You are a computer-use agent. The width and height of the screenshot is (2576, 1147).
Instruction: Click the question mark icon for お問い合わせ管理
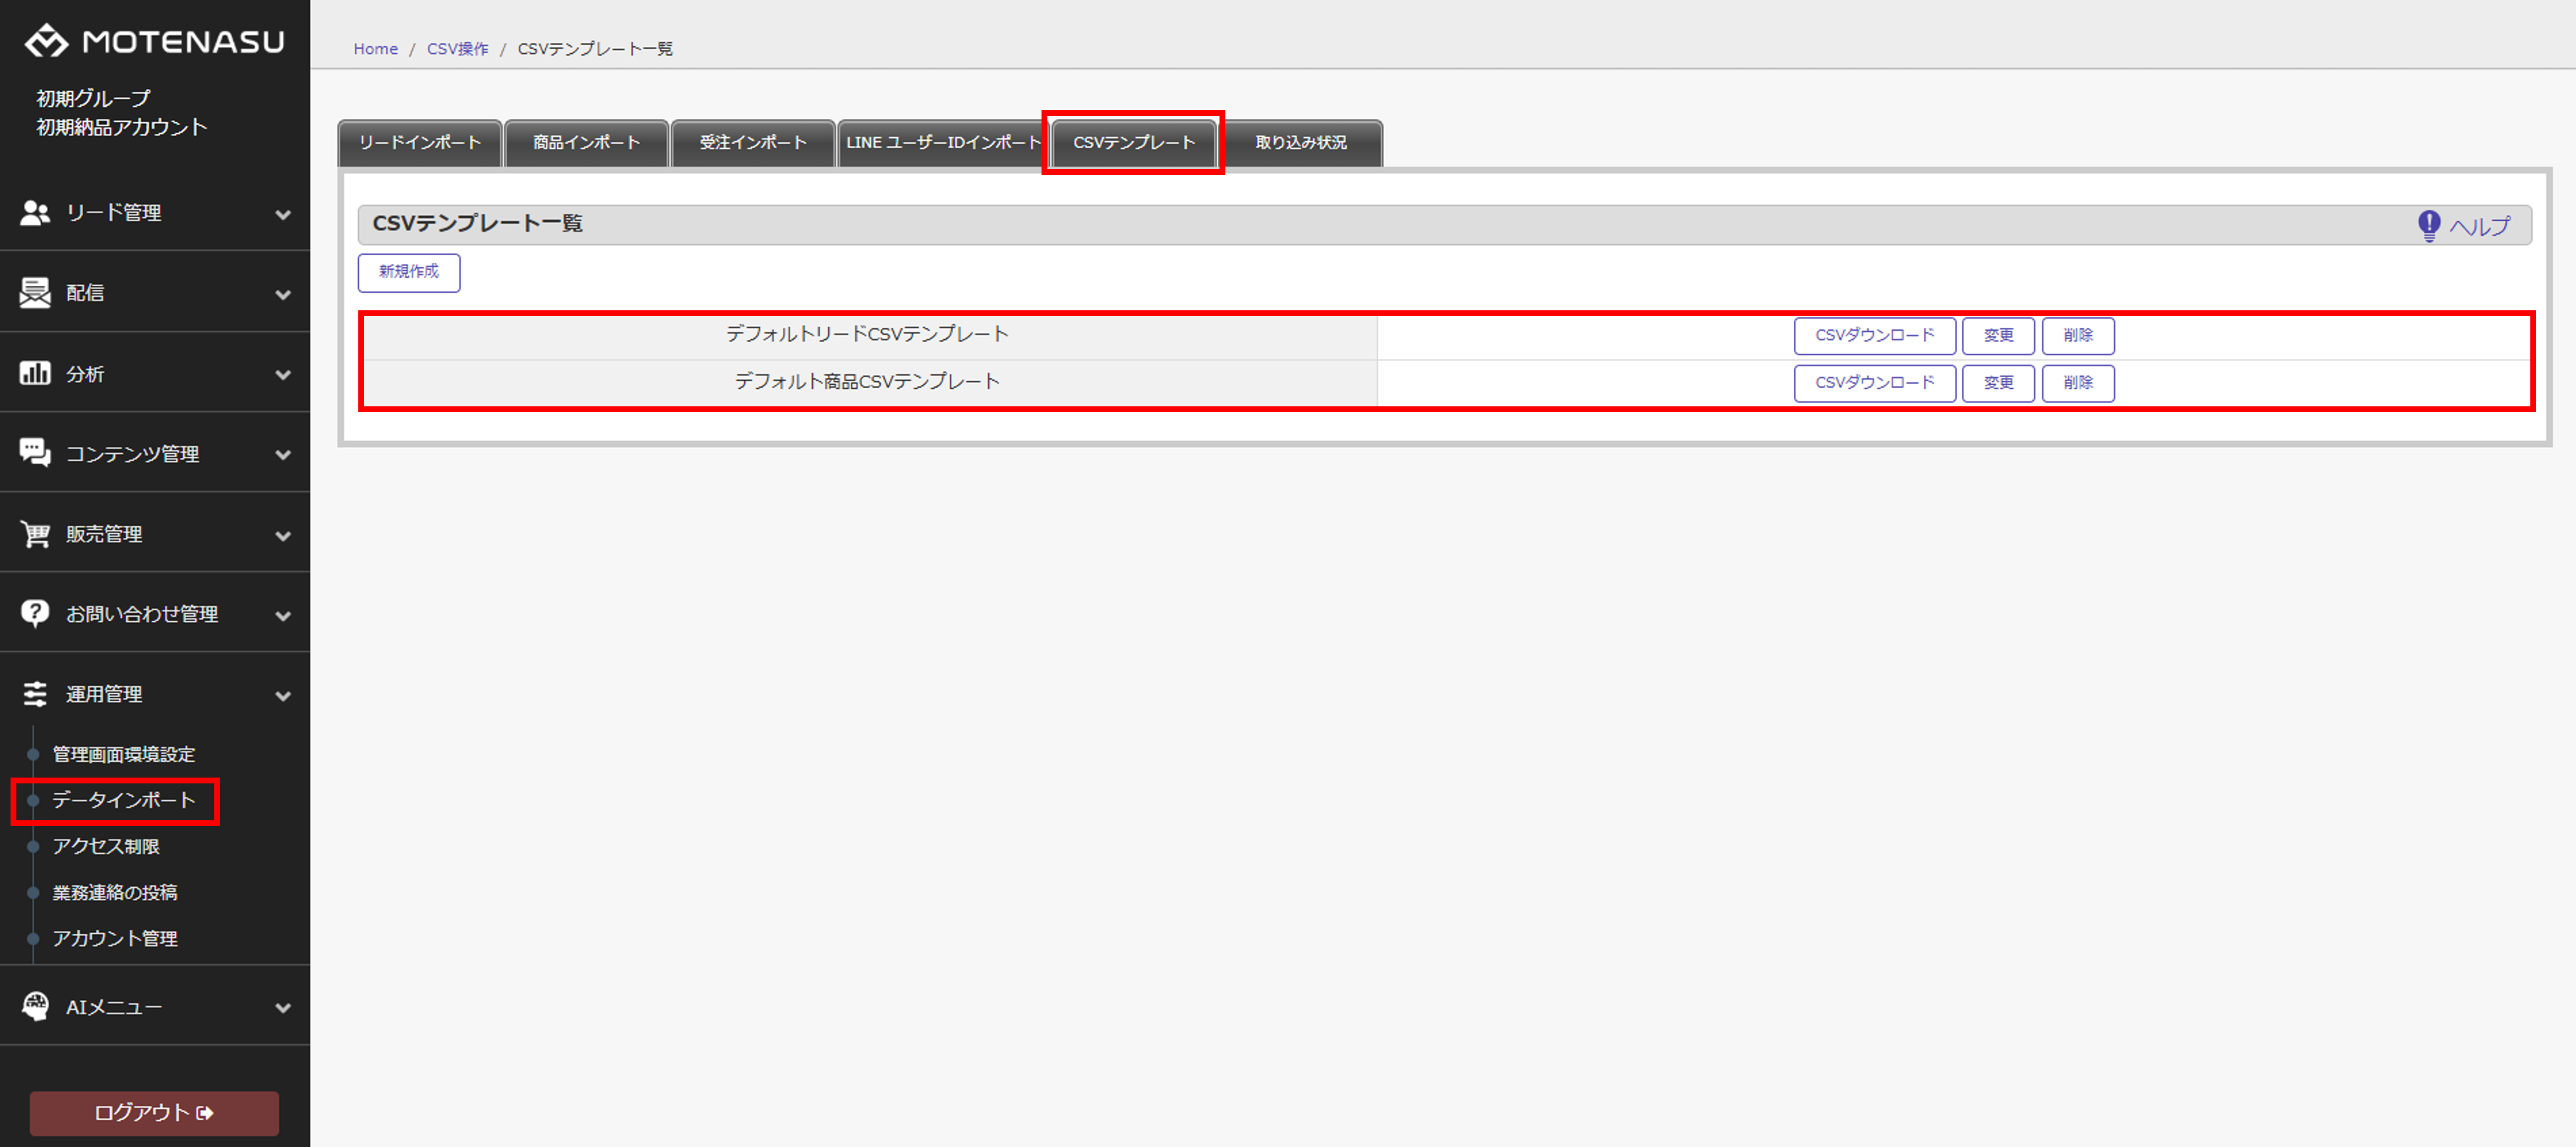[35, 613]
